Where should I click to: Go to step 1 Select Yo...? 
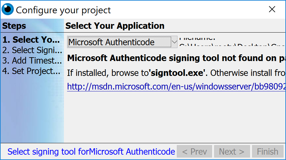[31, 40]
